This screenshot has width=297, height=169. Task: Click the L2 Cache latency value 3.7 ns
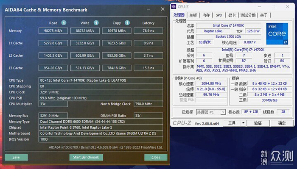[148, 55]
